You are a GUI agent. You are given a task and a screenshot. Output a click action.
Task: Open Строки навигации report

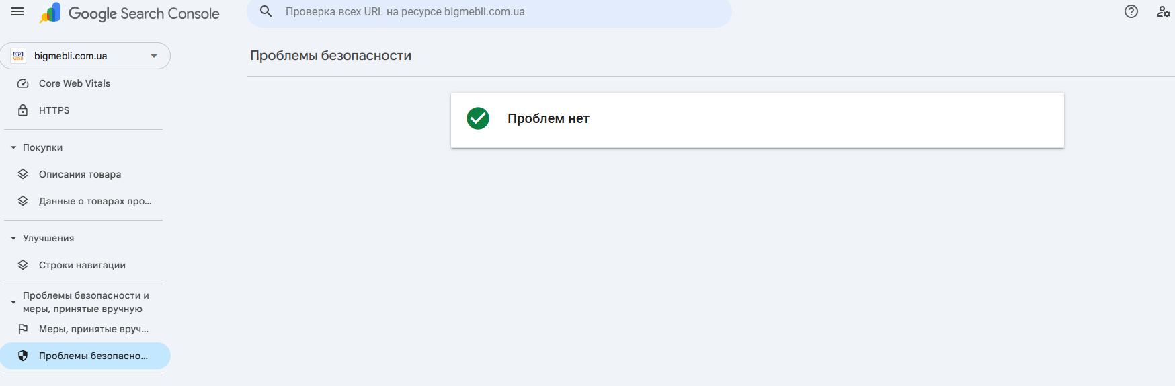(x=82, y=265)
